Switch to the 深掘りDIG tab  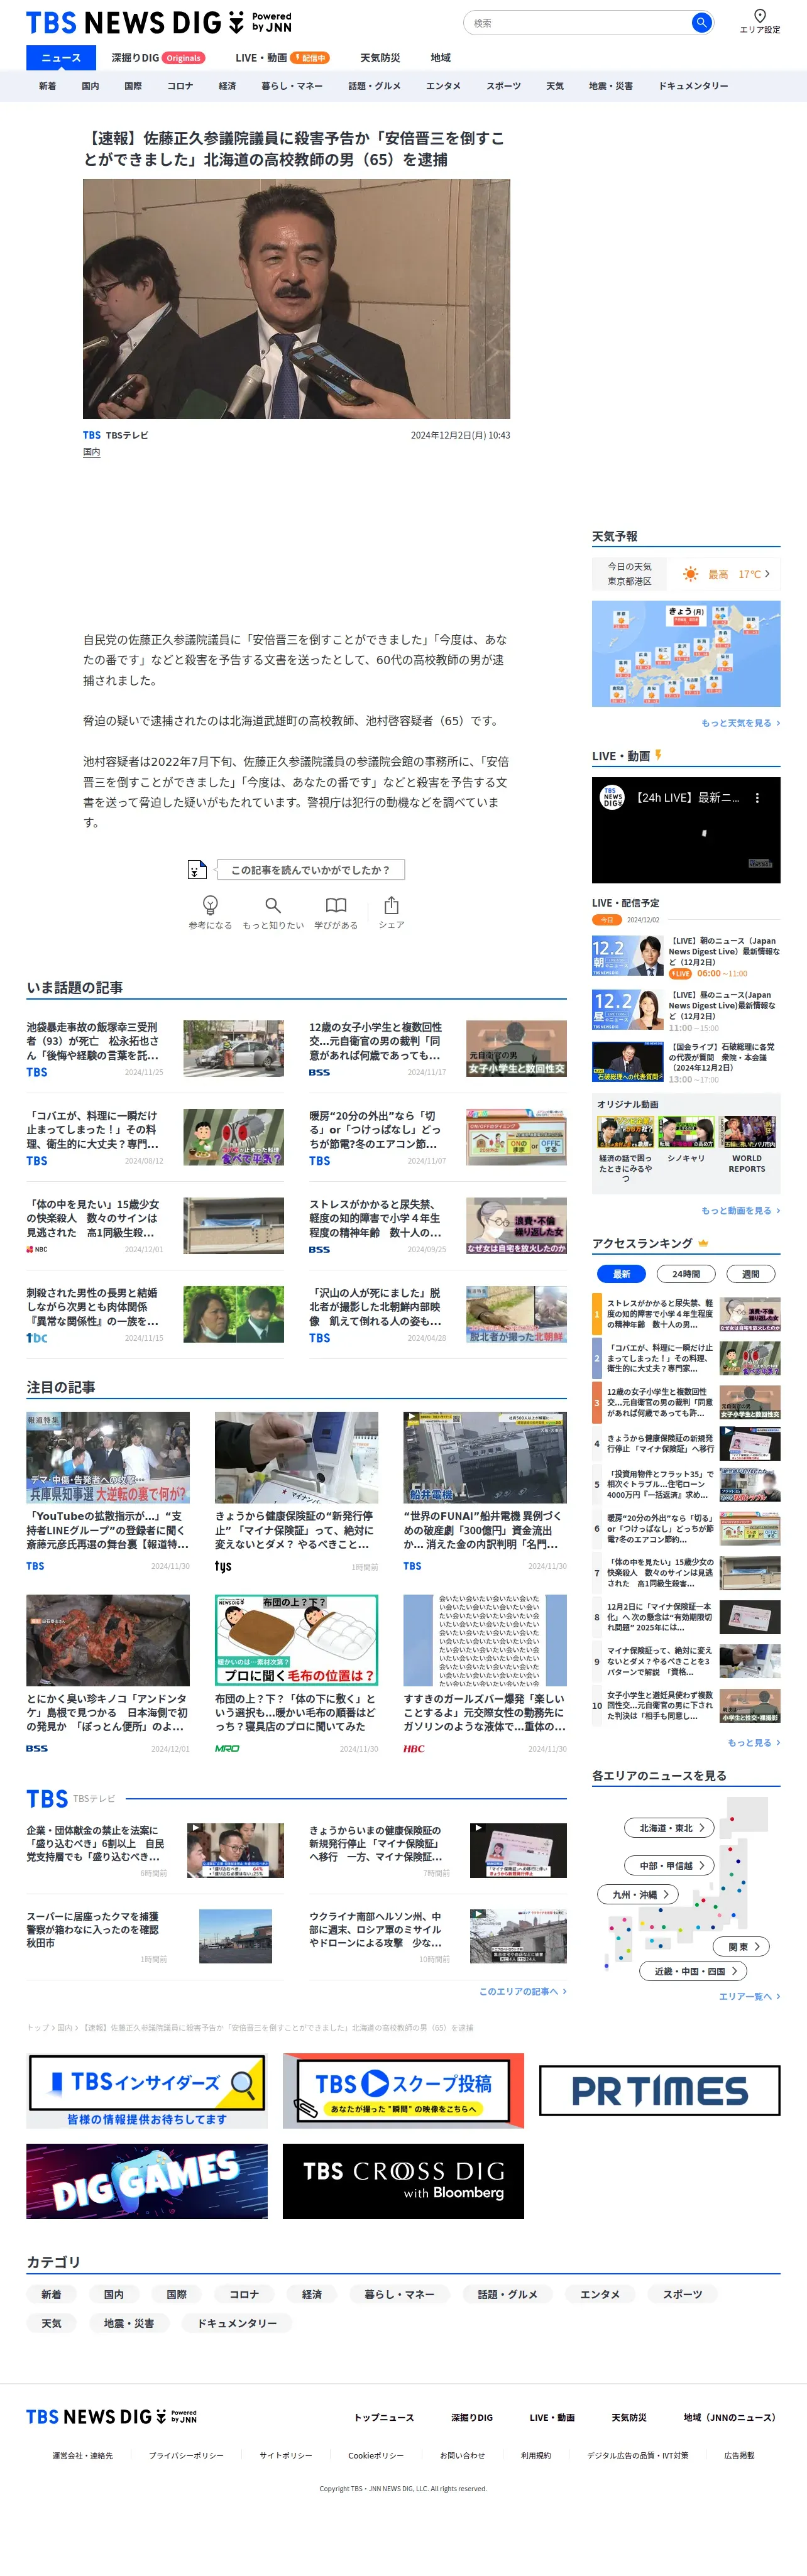click(x=158, y=58)
